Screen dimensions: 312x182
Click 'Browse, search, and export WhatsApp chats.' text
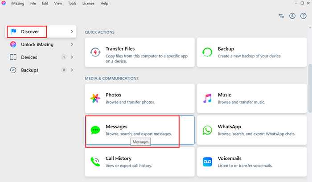256,134
